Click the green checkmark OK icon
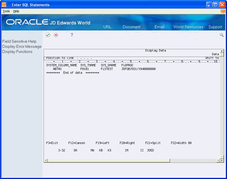This screenshot has width=227, height=179. pos(48,35)
